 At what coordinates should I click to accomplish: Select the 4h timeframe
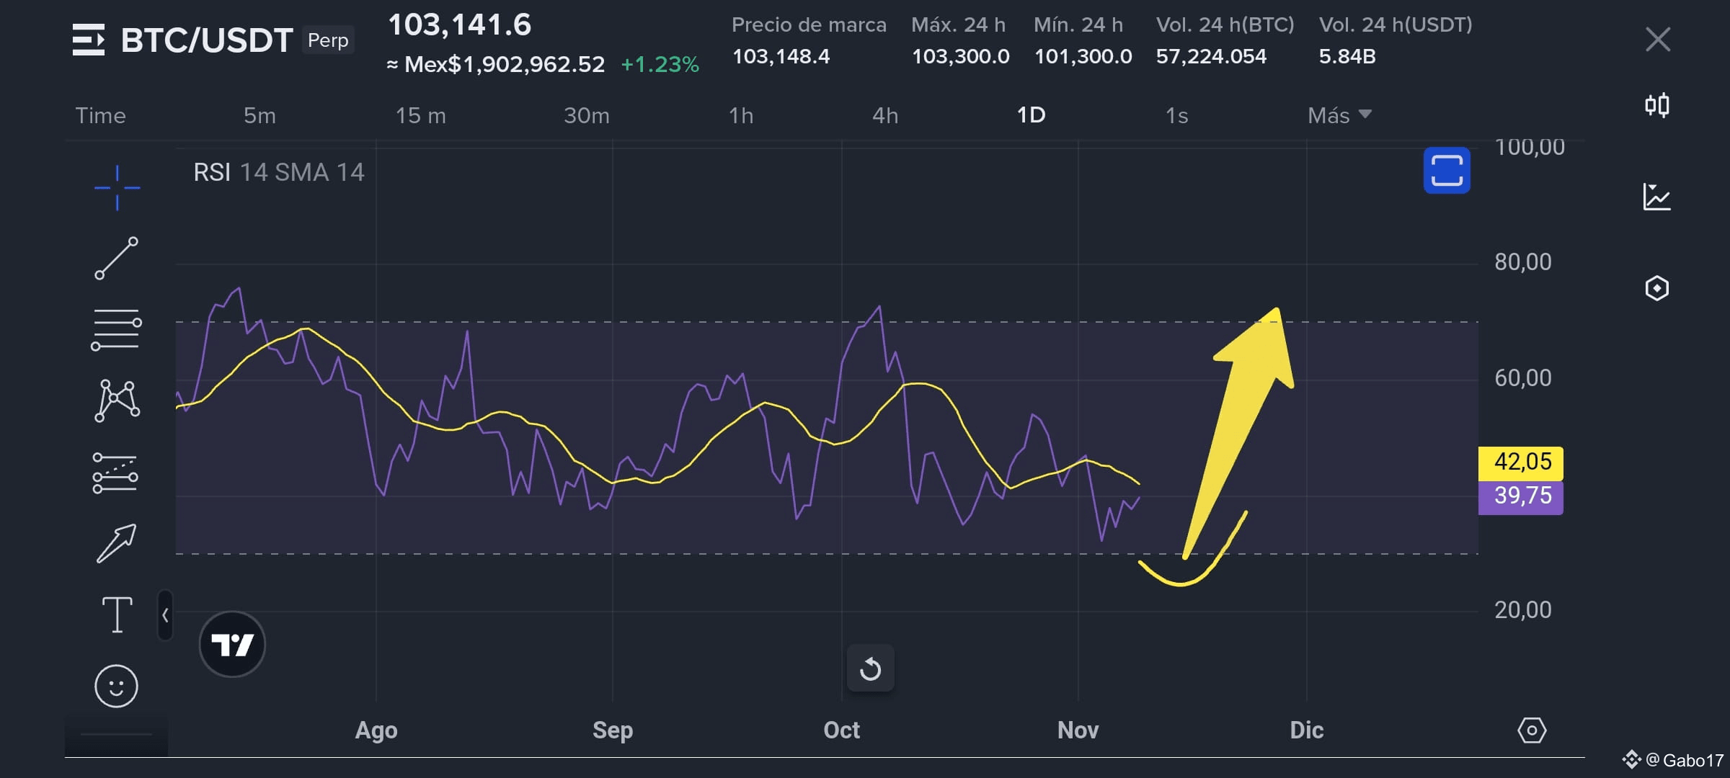885,115
